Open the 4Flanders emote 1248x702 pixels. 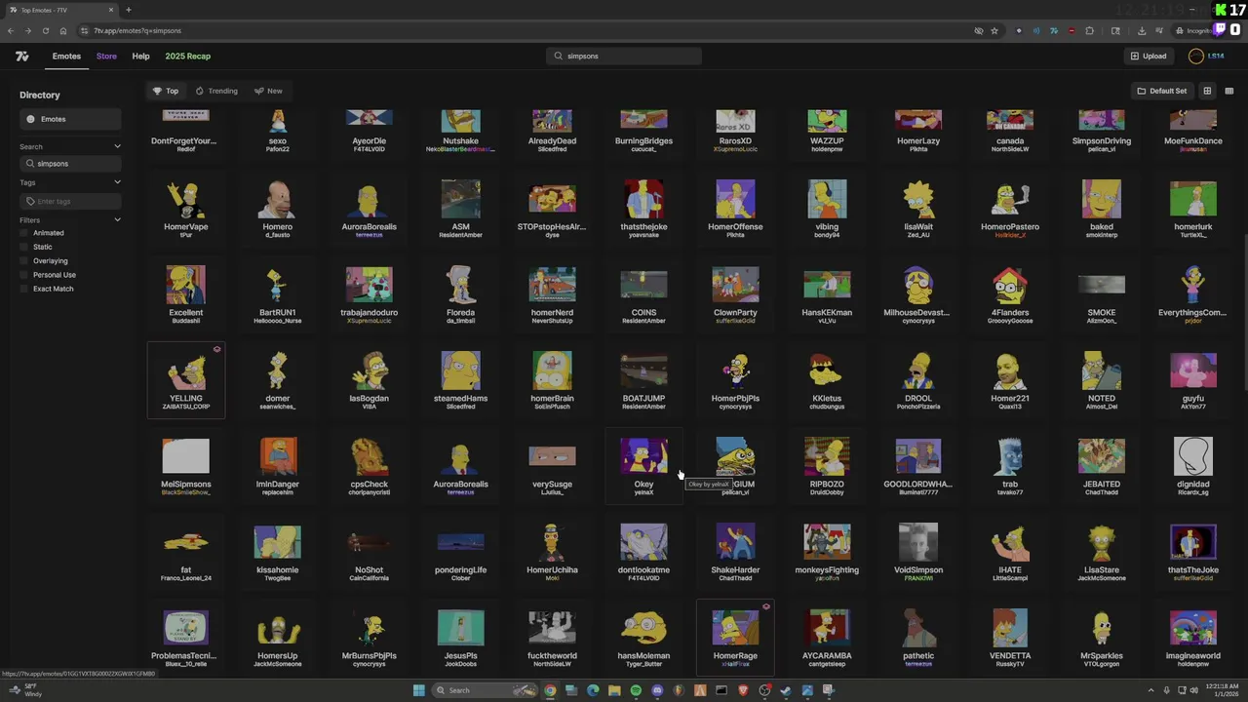click(x=1010, y=293)
